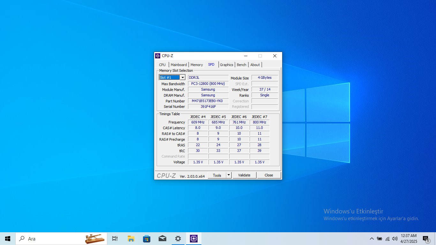
Task: Show hidden system tray icons
Action: (x=372, y=239)
